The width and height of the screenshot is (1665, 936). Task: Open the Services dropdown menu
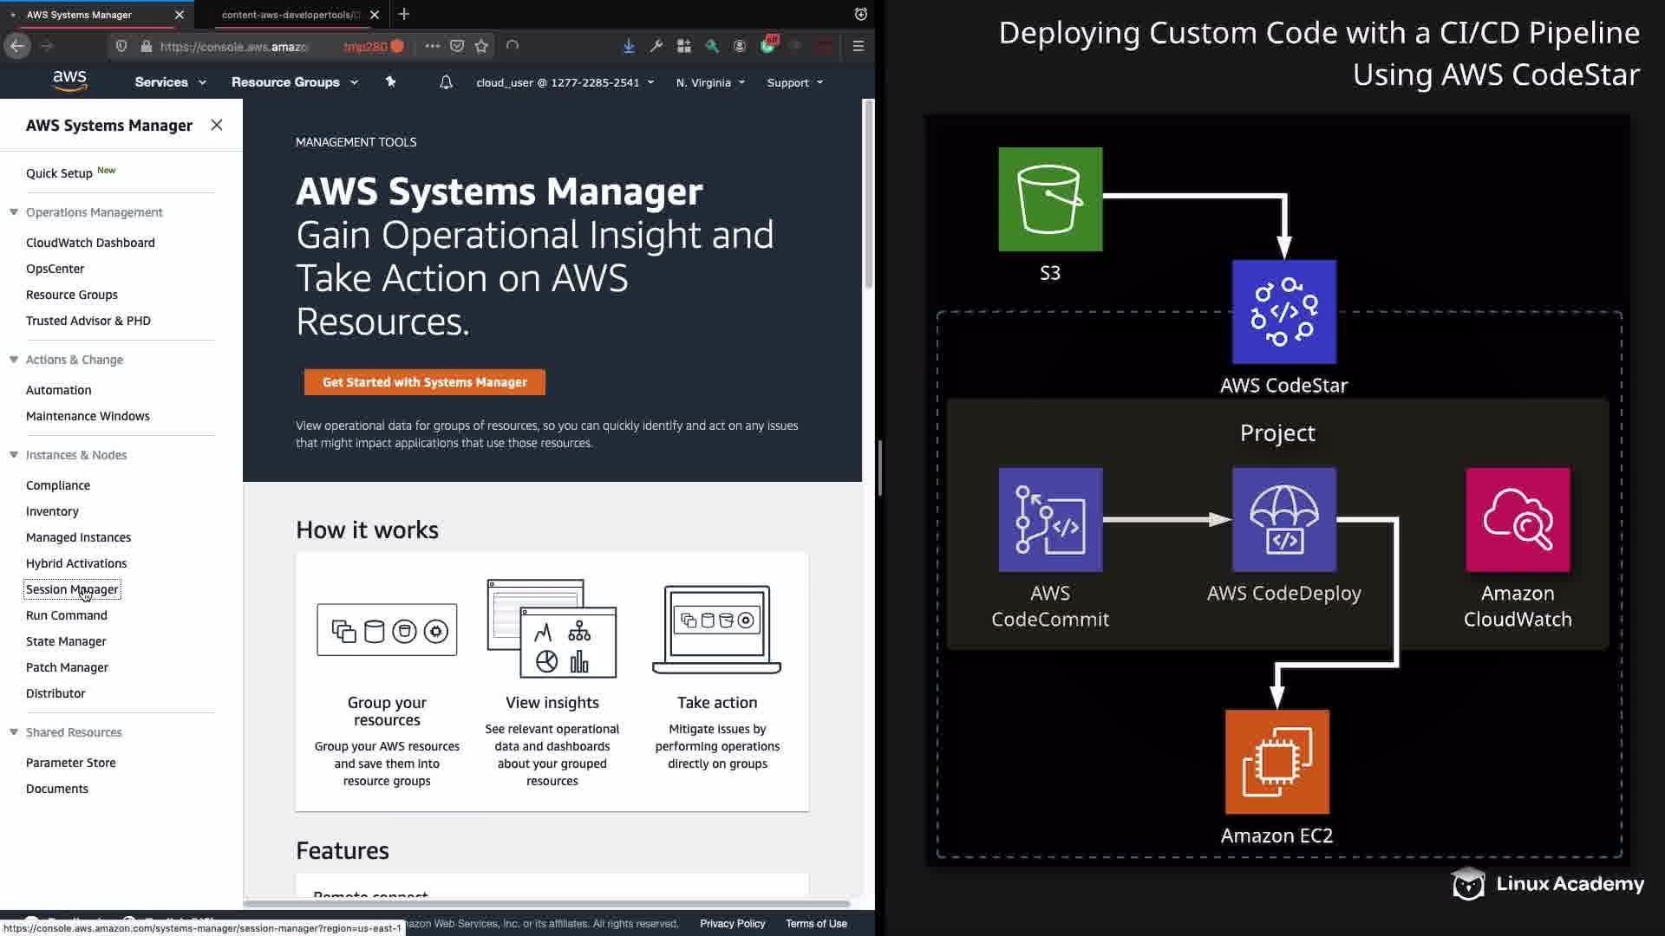(x=170, y=82)
